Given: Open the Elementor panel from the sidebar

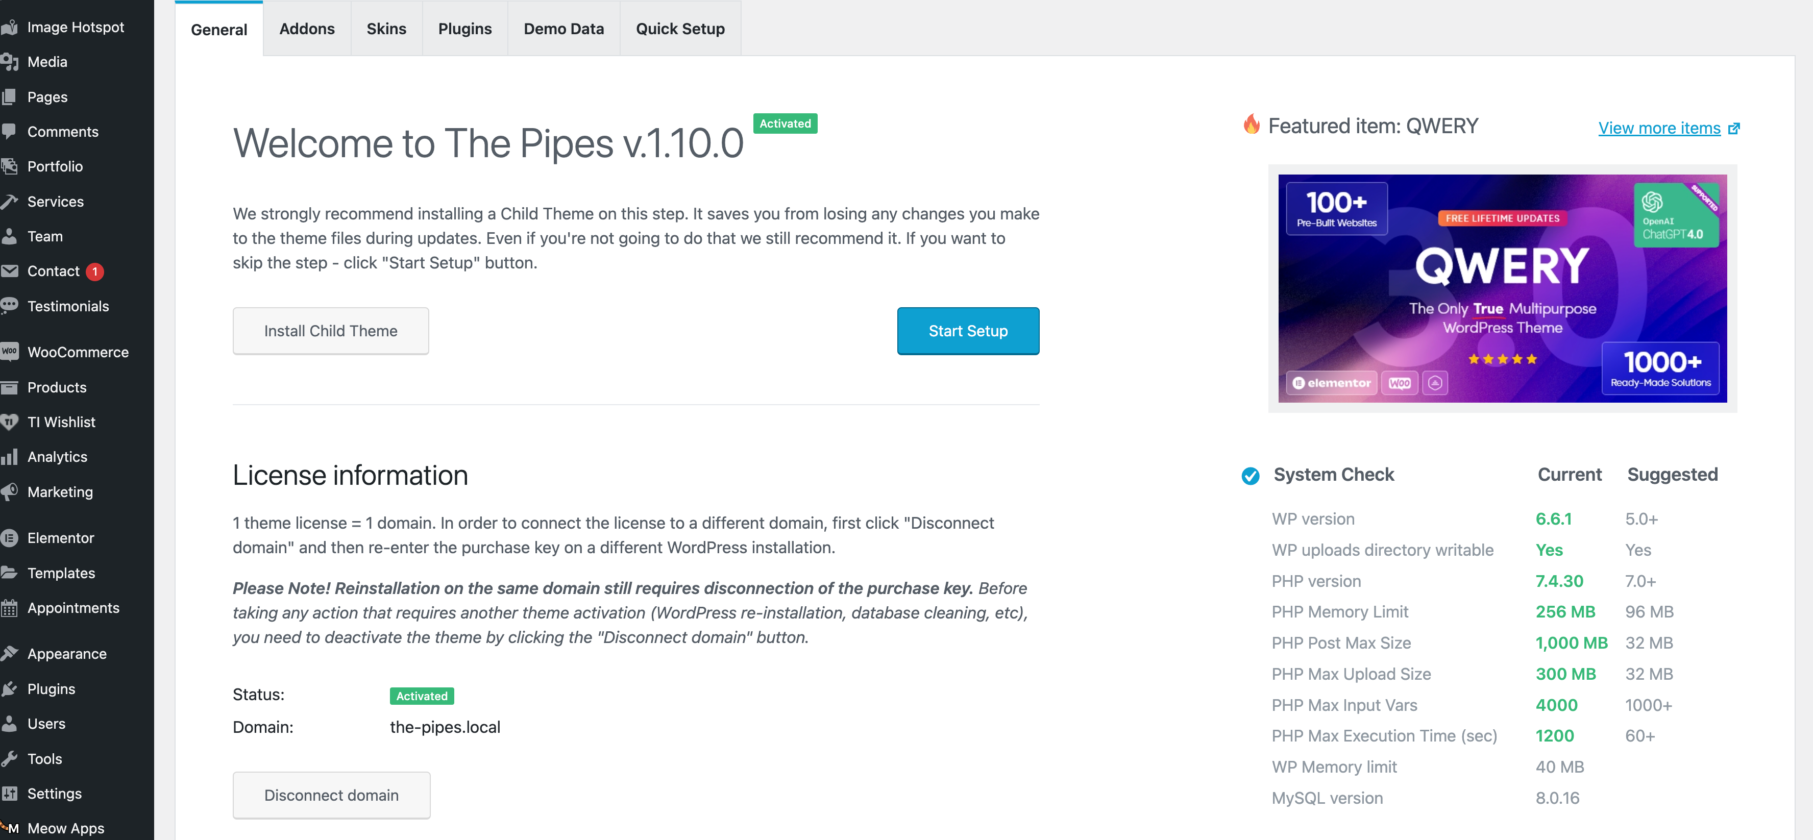Looking at the screenshot, I should pyautogui.click(x=10, y=537).
